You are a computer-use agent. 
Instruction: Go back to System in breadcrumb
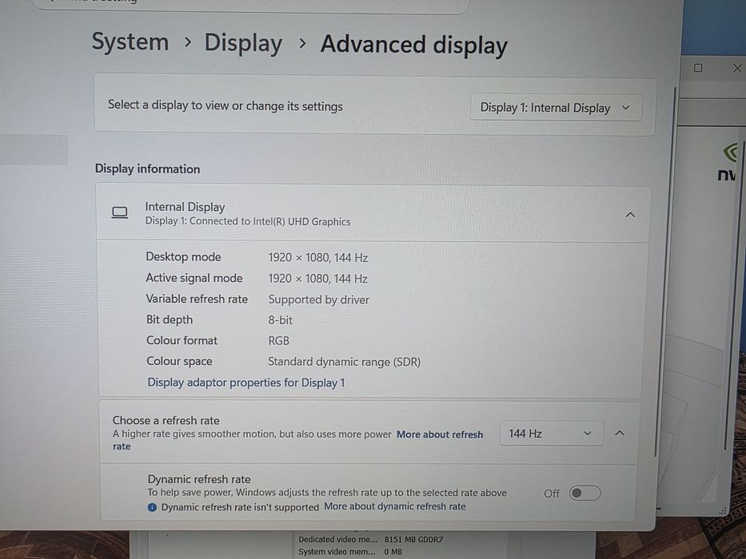(130, 42)
